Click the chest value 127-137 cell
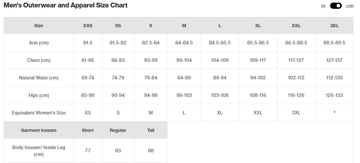Viewport: 360px width, 163px height. point(334,60)
